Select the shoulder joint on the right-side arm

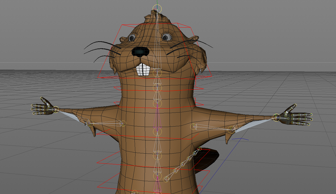tap(193, 127)
